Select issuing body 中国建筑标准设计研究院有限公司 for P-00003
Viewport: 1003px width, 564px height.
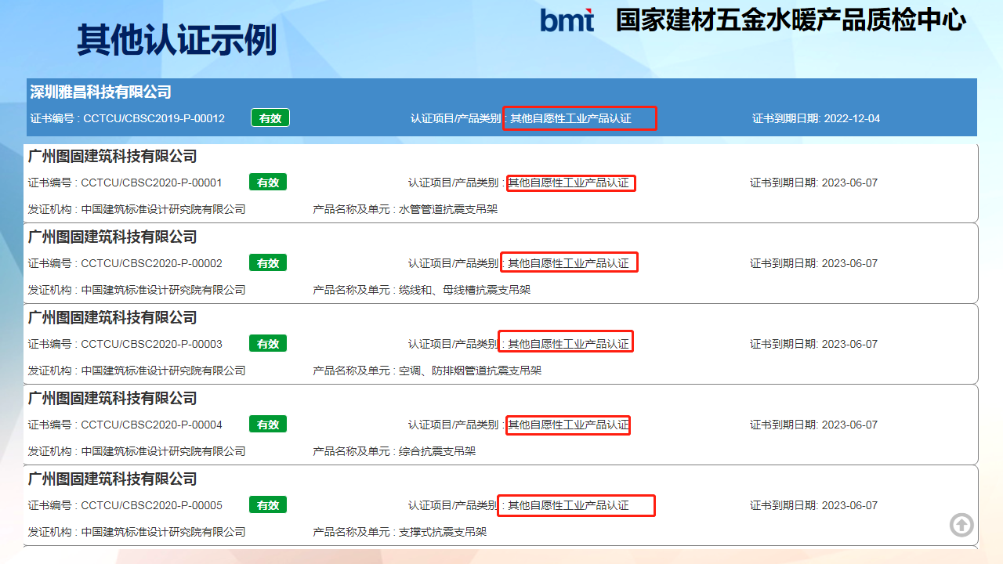point(163,371)
